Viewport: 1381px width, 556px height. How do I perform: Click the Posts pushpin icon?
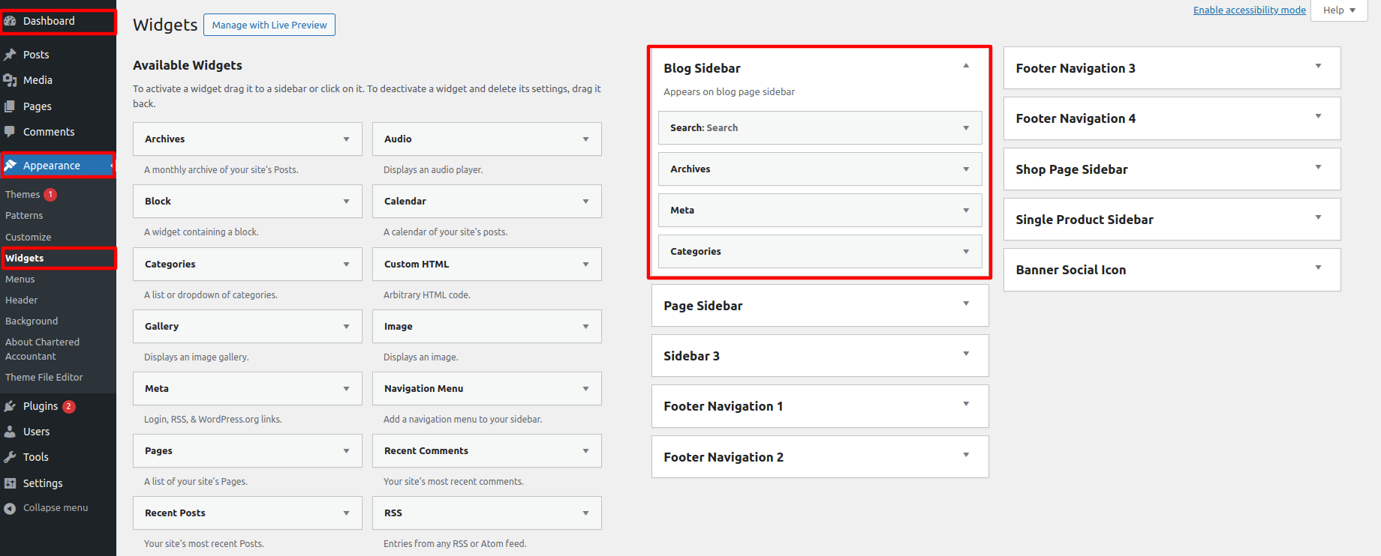(x=11, y=55)
